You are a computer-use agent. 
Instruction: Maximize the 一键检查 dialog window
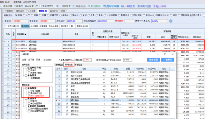pos(165,54)
